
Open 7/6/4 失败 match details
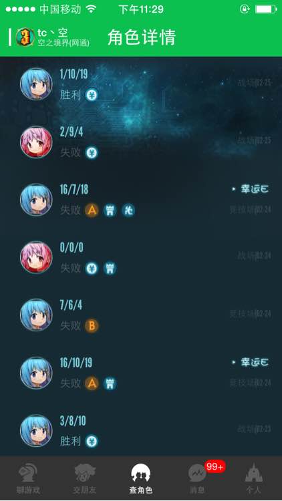point(141,315)
